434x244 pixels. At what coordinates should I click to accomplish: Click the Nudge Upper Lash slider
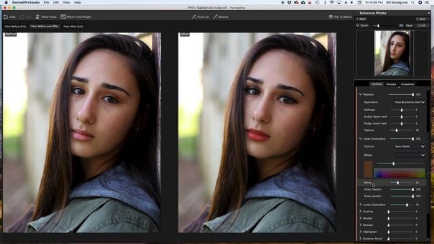[x=402, y=117]
